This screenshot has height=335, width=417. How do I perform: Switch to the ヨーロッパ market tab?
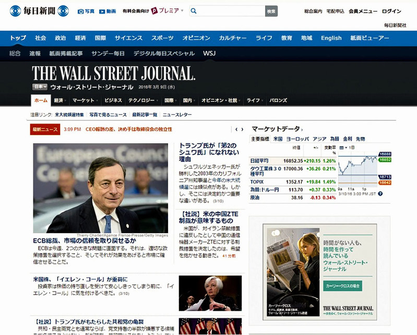297,139
